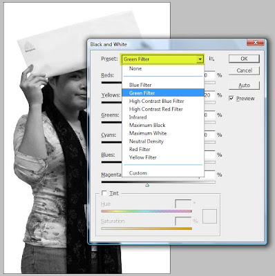Screen dimensions: 275x276
Task: Click the Cyans label
Action: 108,135
